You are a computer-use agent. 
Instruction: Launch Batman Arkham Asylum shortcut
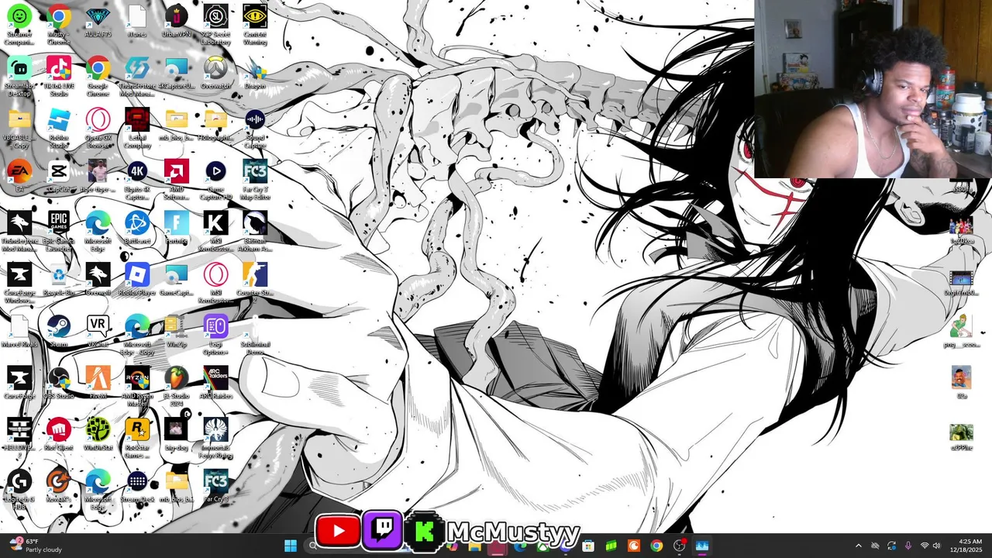click(x=255, y=231)
